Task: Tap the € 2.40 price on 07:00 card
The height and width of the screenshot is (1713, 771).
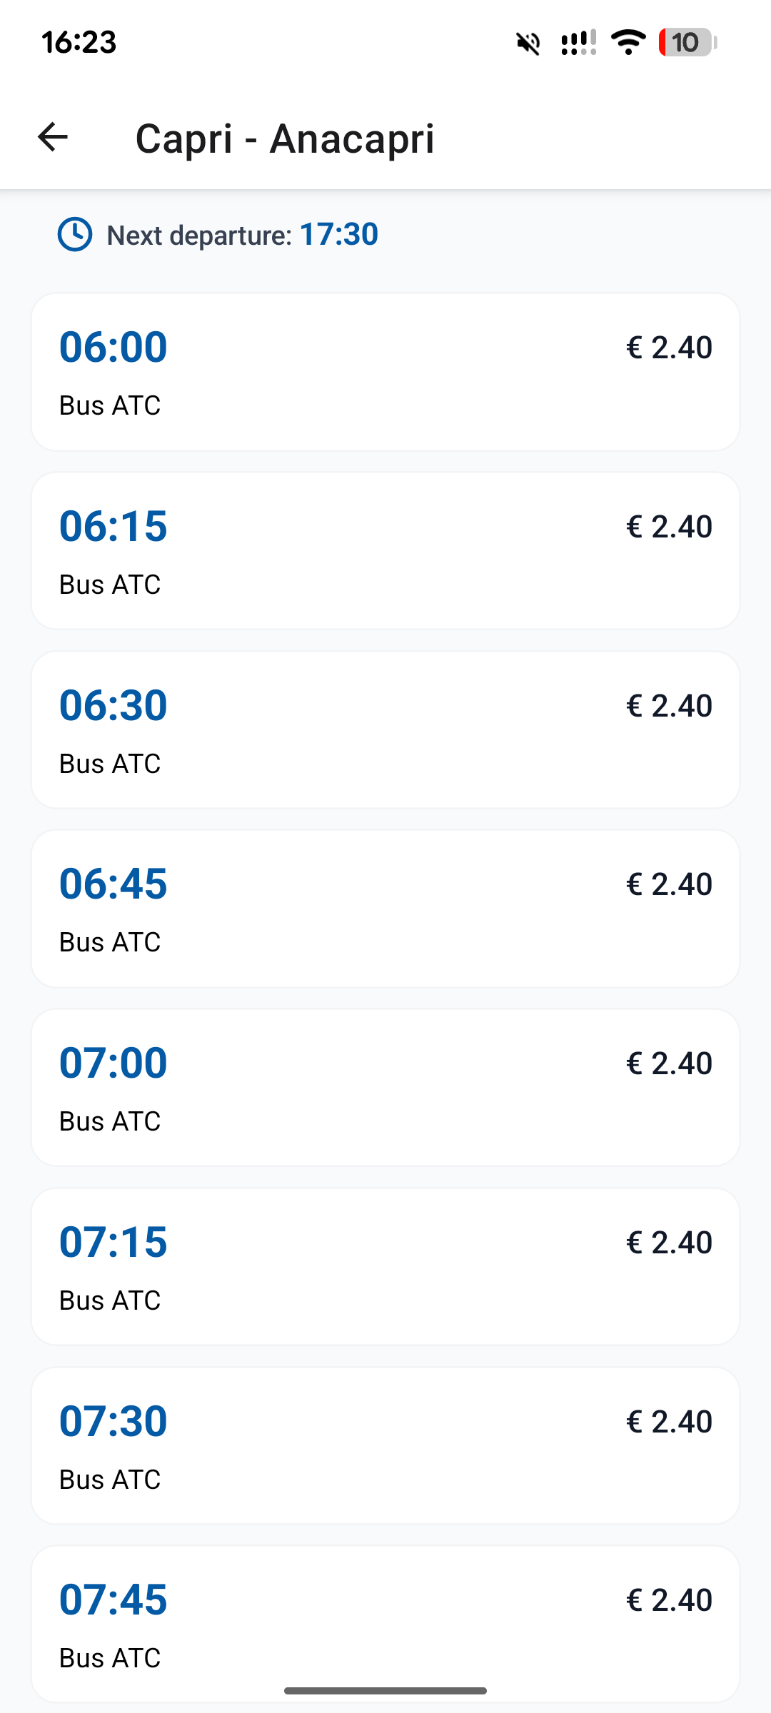Action: click(669, 1063)
